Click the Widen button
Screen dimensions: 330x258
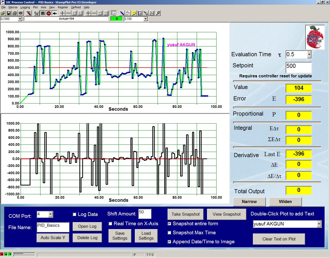(x=285, y=201)
